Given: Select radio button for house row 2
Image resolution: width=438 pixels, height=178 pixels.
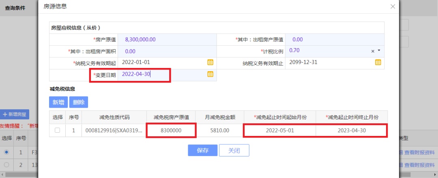Looking at the screenshot, I should click(x=6, y=165).
